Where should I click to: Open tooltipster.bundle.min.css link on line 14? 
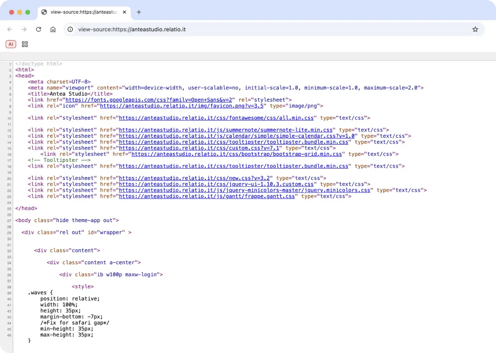coord(234,142)
